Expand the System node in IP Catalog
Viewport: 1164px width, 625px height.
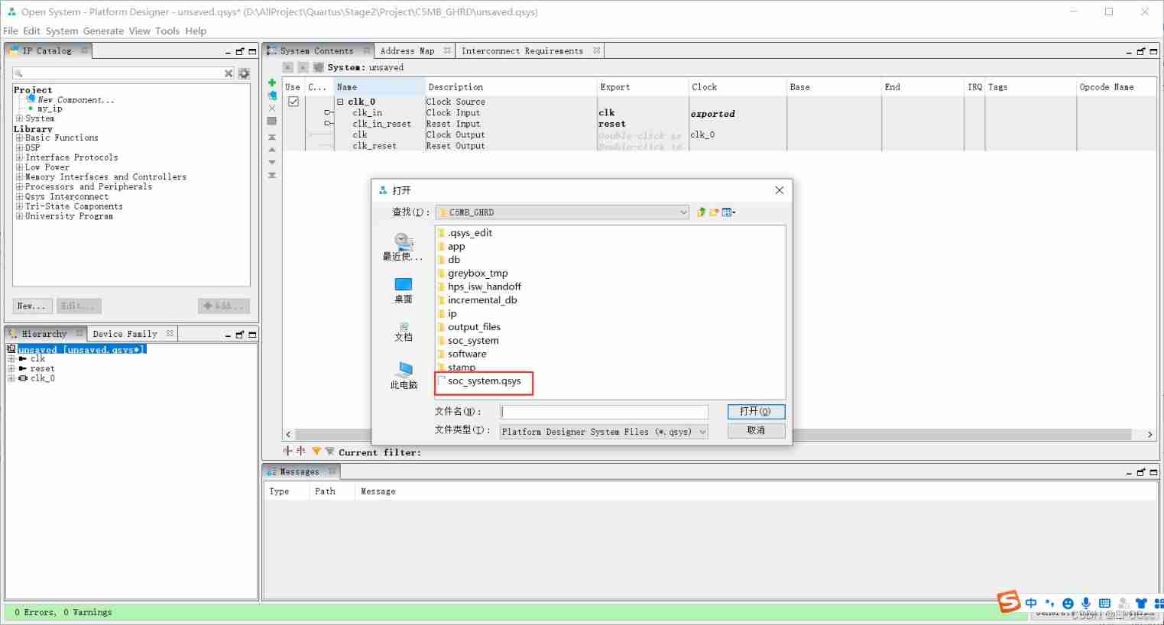pos(19,118)
